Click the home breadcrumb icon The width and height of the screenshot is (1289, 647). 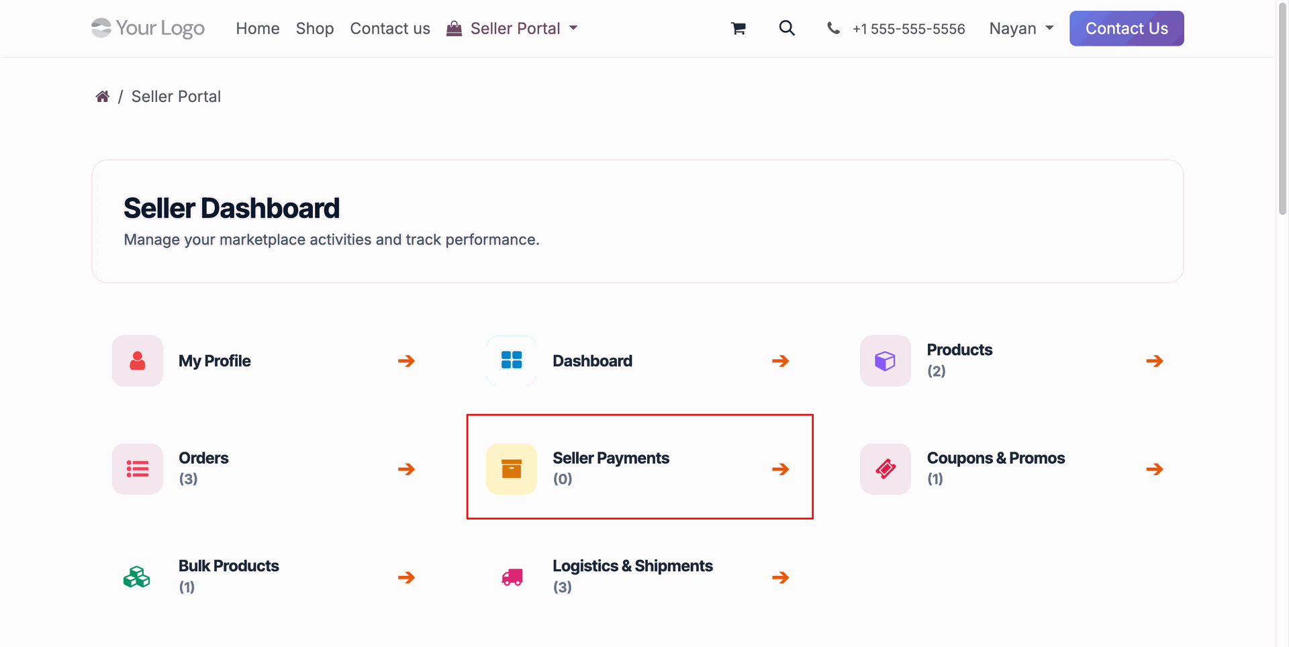click(x=103, y=97)
